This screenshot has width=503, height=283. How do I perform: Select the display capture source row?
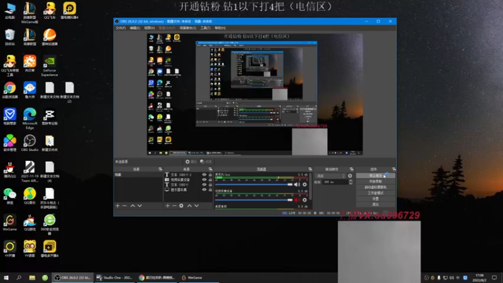tap(189, 190)
